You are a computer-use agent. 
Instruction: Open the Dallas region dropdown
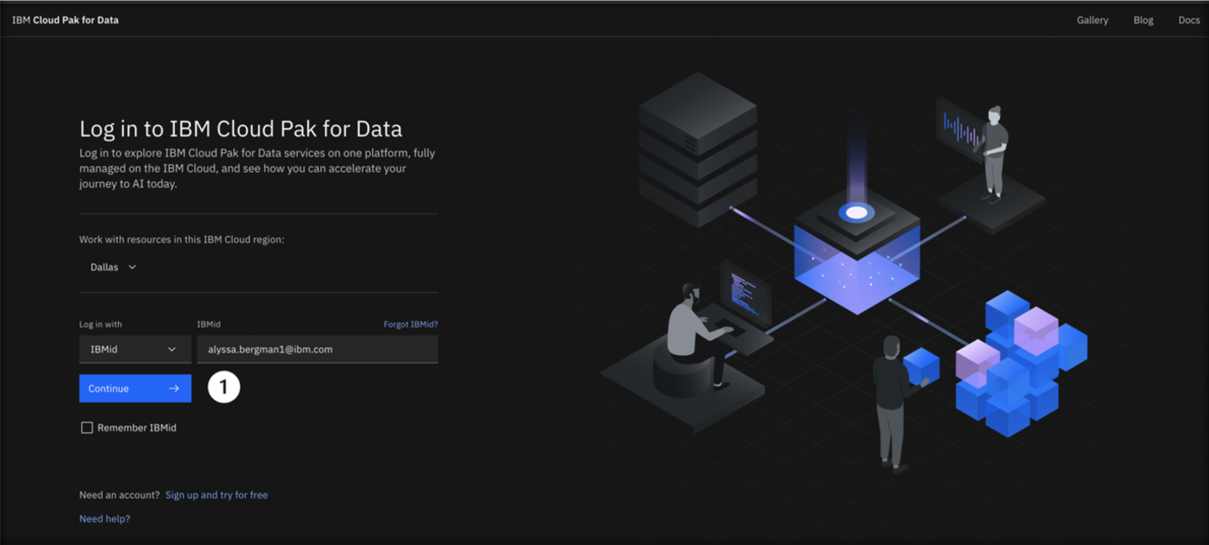pyautogui.click(x=105, y=267)
